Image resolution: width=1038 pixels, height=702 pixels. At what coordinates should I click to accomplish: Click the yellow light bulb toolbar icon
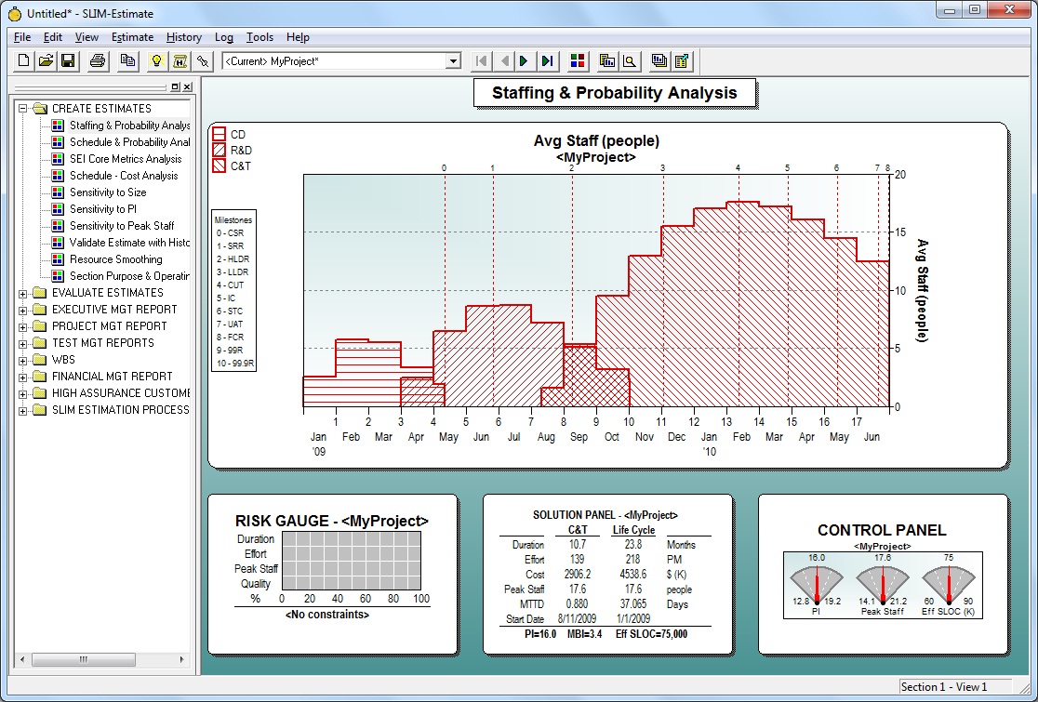(156, 60)
